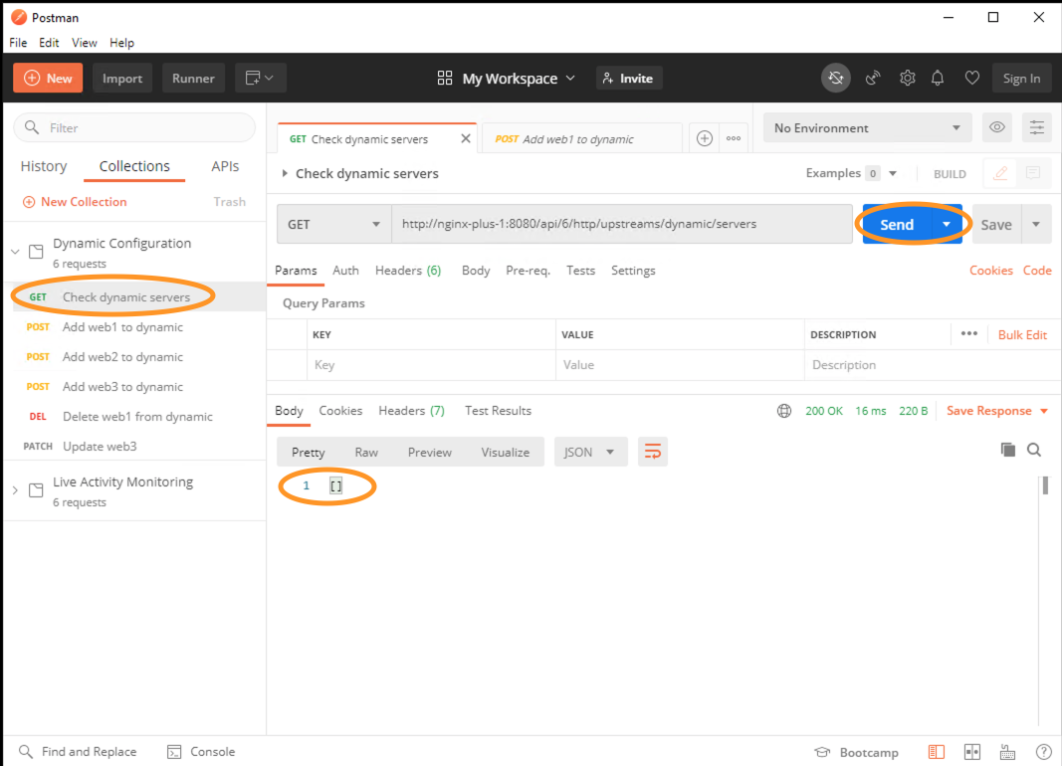This screenshot has height=766, width=1062.
Task: Open the keyboard shortcuts icon in status bar
Action: point(1007,752)
